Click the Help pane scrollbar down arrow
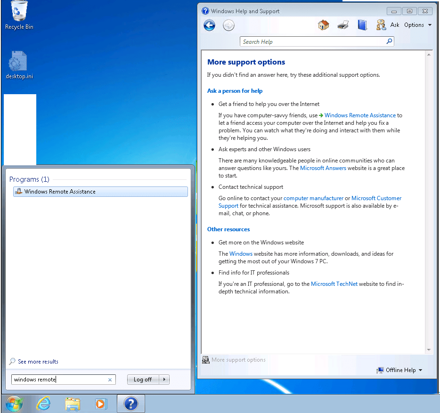440x413 pixels. 429,349
